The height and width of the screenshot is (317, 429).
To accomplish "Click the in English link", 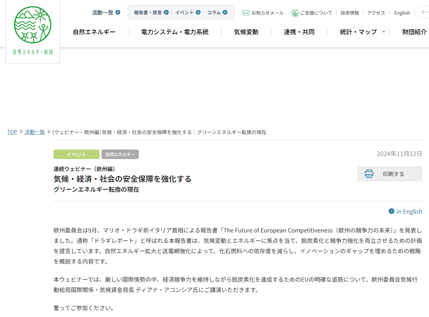I will click(409, 211).
